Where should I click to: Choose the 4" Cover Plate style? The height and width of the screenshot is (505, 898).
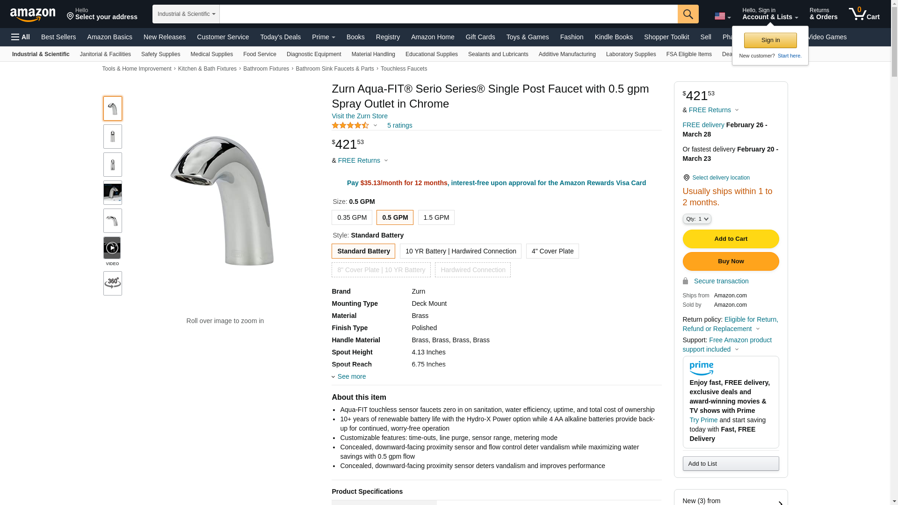point(552,251)
